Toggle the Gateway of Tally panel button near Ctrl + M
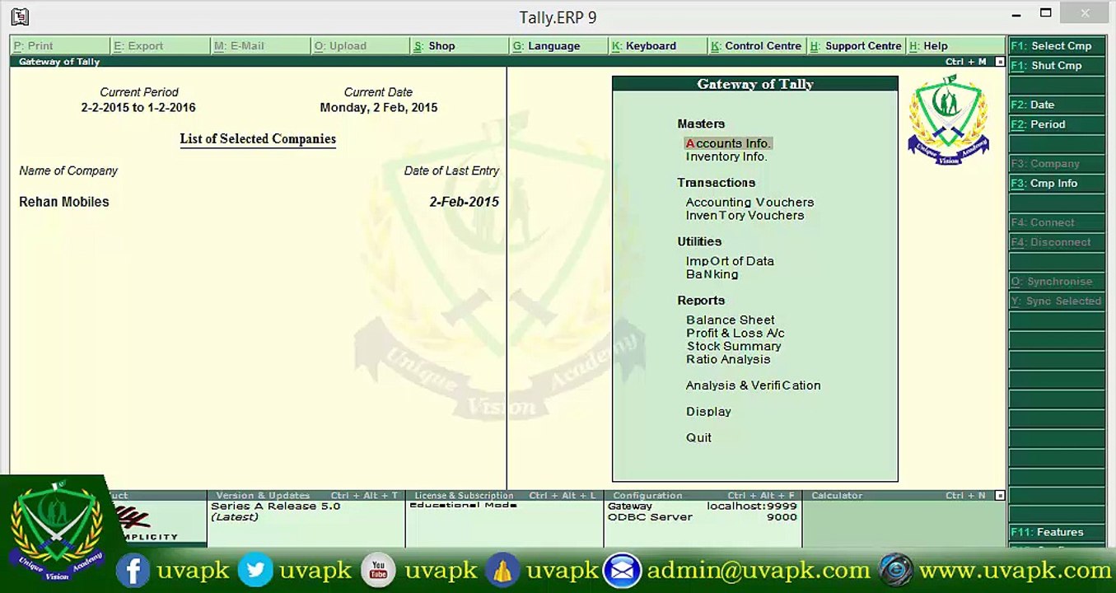This screenshot has height=593, width=1116. [x=1000, y=62]
